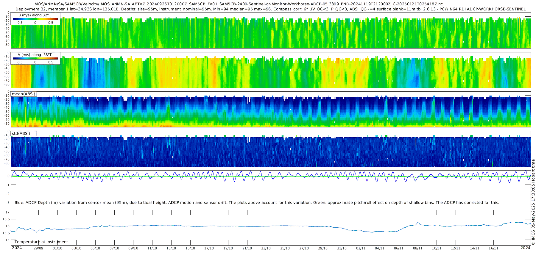Click the 13/10 date tick label
This screenshot has height=253, width=536.
(171, 248)
